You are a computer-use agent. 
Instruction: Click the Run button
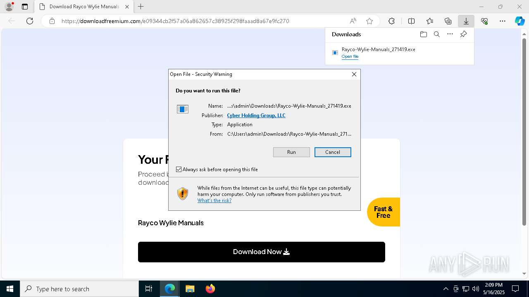pyautogui.click(x=291, y=152)
